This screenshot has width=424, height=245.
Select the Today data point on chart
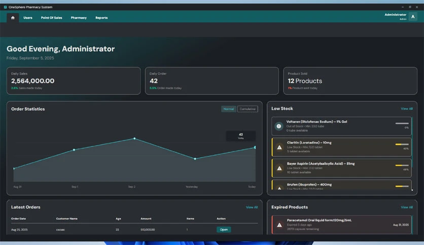coord(255,147)
